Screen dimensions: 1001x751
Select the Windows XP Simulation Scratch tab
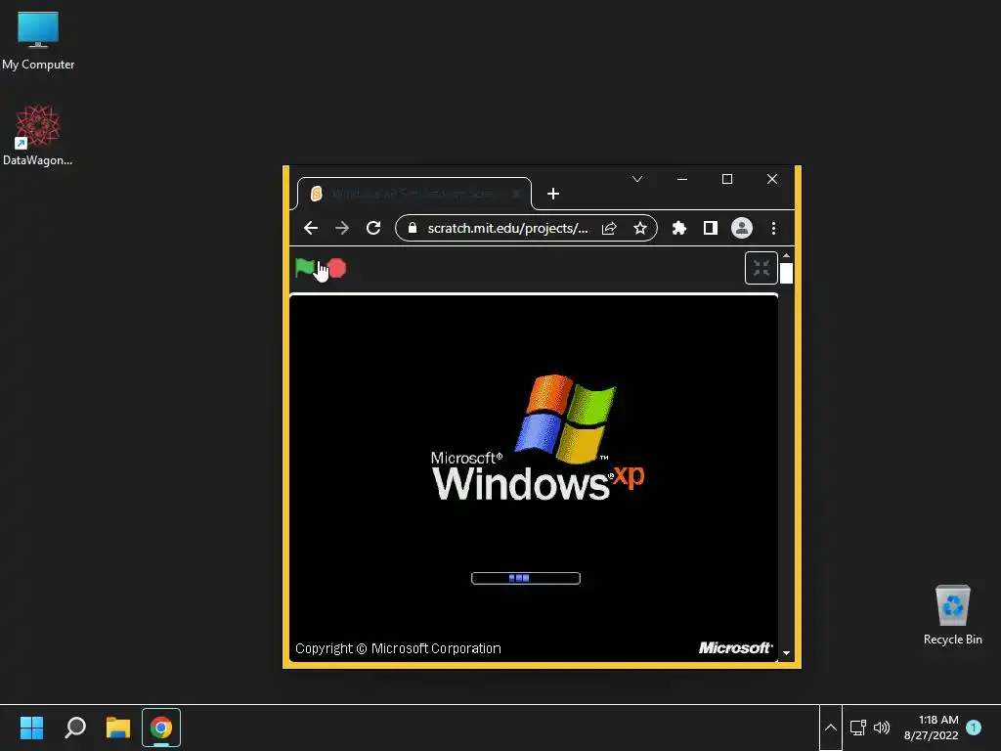coord(414,194)
